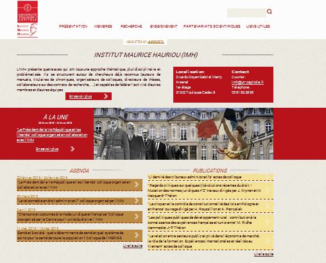Screen dimensions: 326x263
Task: Click the telephone number 05 61 63 38 95
Action: pyautogui.click(x=243, y=92)
